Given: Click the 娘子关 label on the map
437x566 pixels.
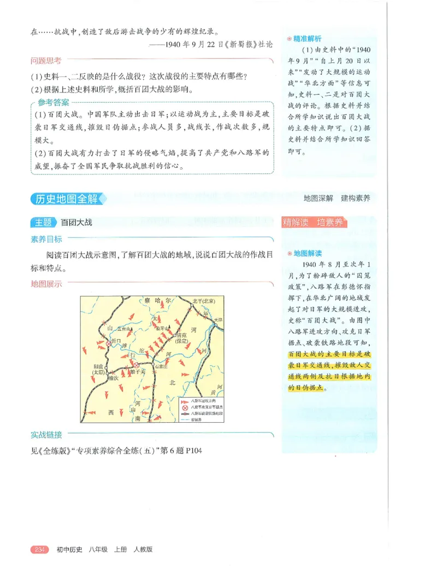Looking at the screenshot, I should 137,371.
